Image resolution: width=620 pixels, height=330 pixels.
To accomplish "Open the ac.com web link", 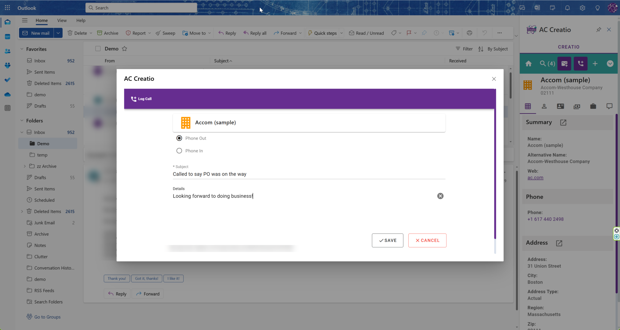I will (535, 178).
